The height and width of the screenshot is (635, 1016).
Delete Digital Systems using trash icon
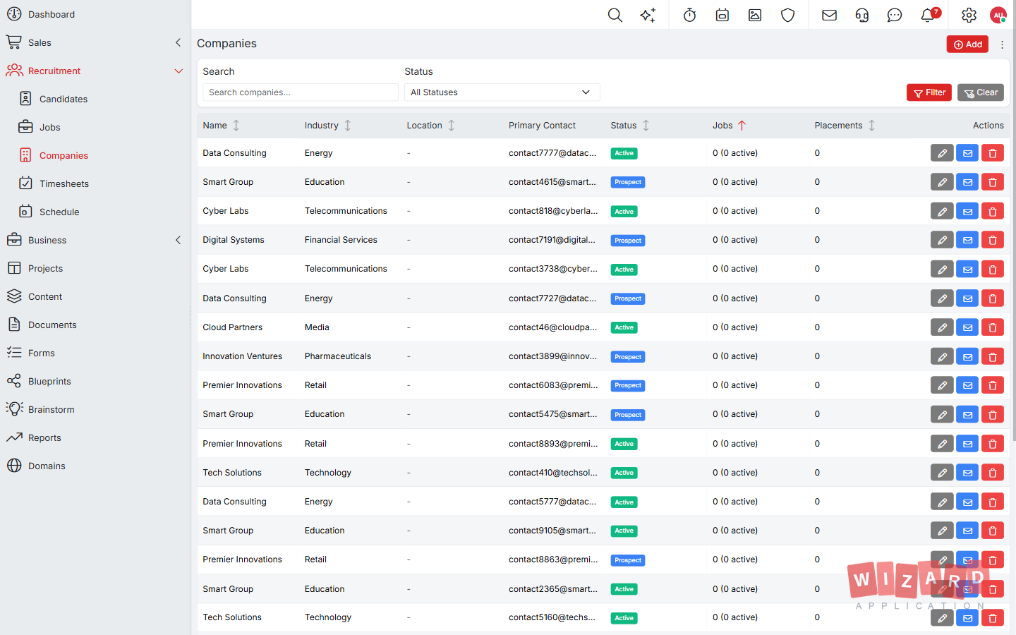[x=993, y=240]
